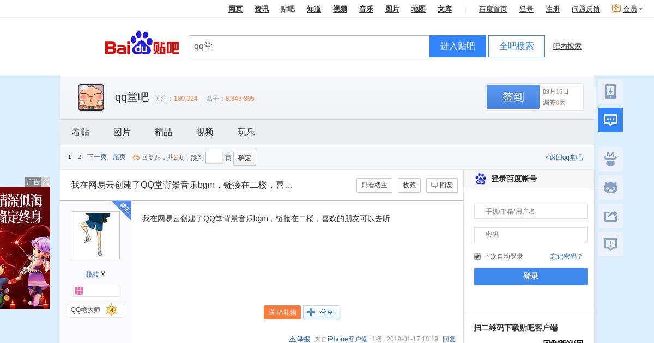This screenshot has width=654, height=343.
Task: Click the 全吧搜索 button
Action: (x=517, y=46)
